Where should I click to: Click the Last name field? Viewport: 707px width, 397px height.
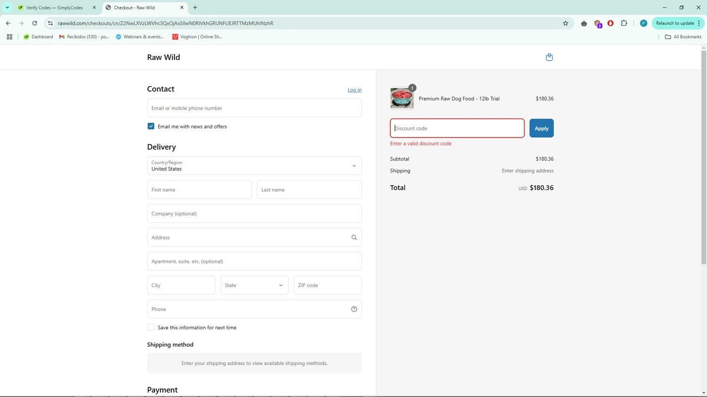(x=309, y=190)
